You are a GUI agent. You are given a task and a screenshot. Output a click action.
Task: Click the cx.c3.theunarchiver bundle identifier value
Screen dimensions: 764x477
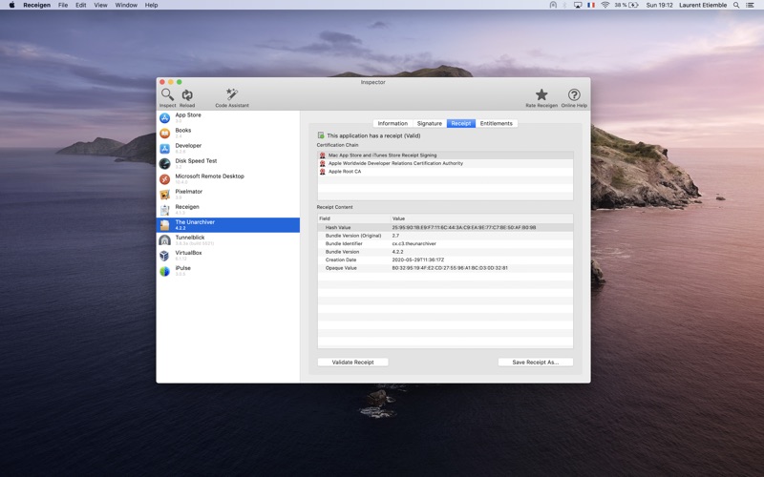click(414, 243)
